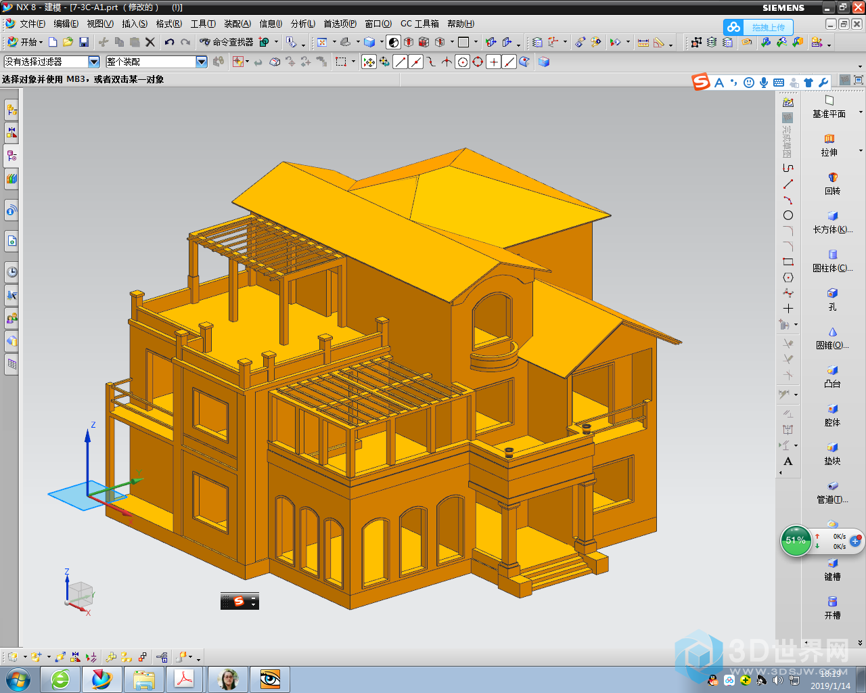
Task: Save the part with the floppy icon
Action: click(x=84, y=42)
